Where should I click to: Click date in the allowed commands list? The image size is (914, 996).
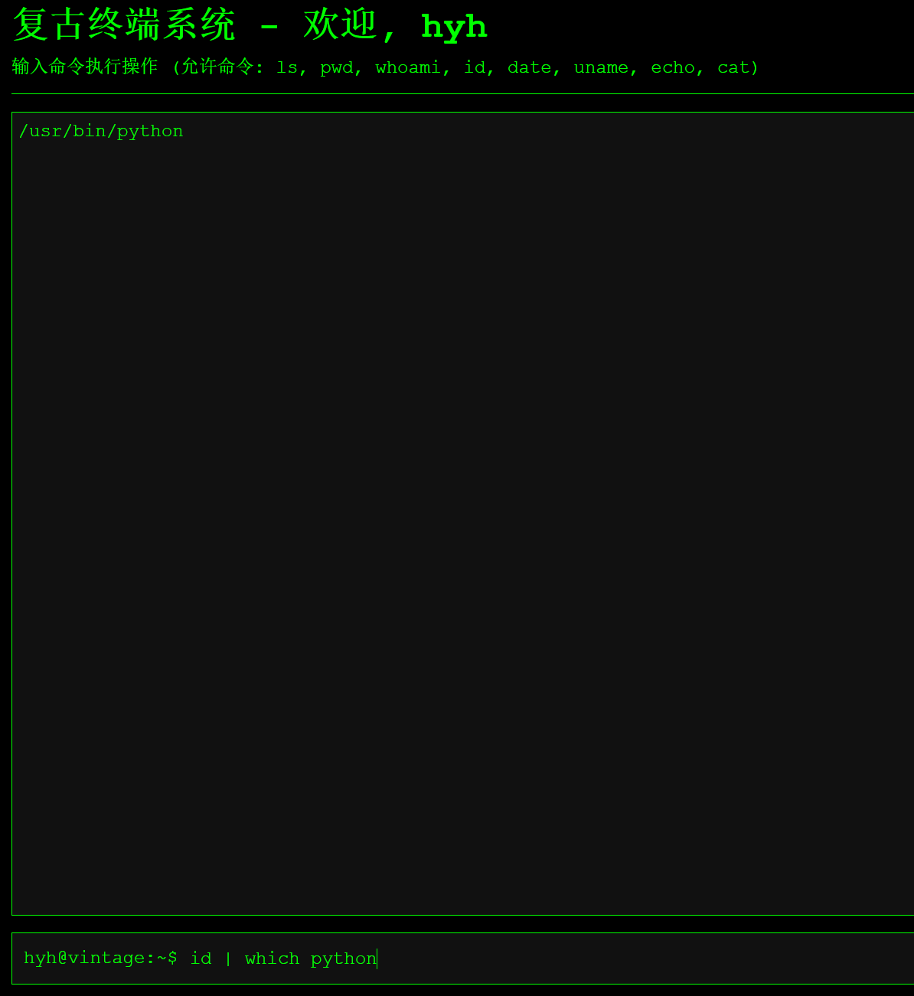tap(529, 68)
